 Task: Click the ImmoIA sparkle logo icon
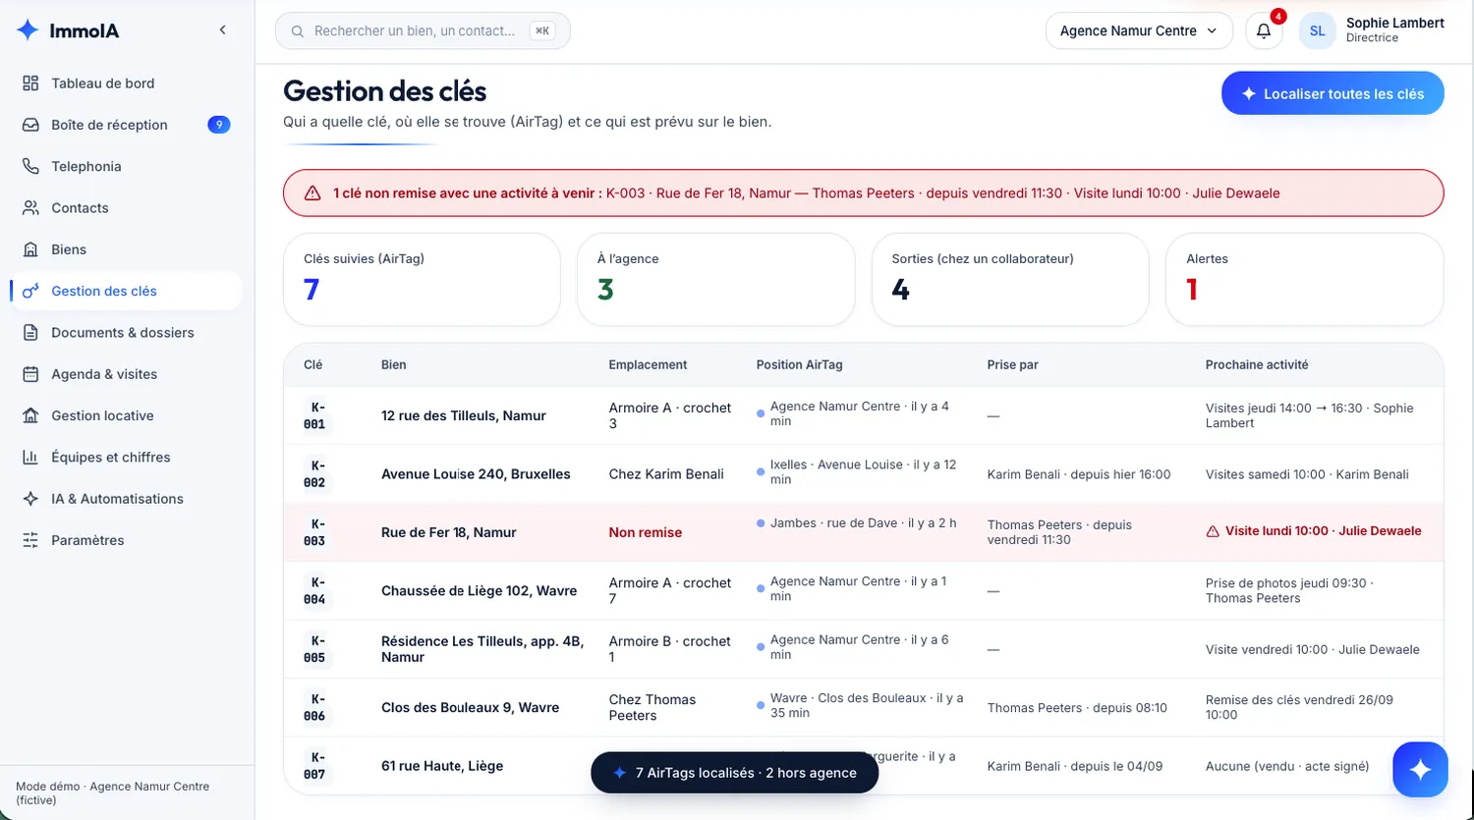tap(28, 30)
